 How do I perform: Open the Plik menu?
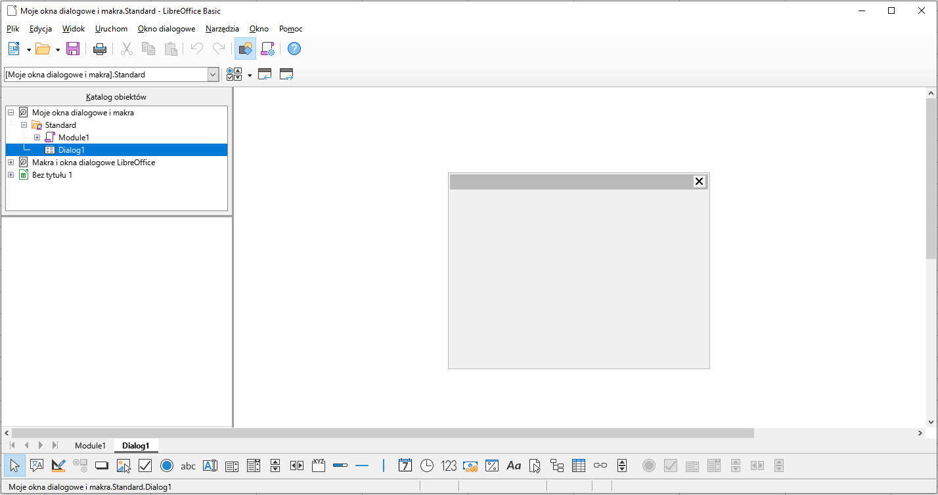tap(13, 29)
